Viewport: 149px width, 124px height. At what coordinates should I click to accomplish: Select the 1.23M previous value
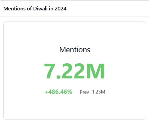[x=99, y=92]
